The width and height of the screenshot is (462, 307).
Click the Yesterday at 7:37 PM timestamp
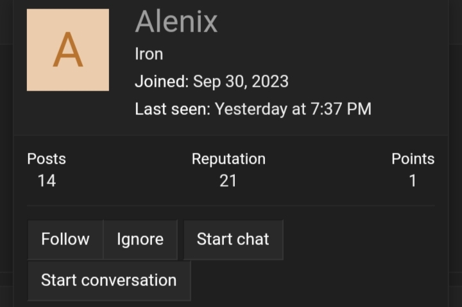pos(293,109)
